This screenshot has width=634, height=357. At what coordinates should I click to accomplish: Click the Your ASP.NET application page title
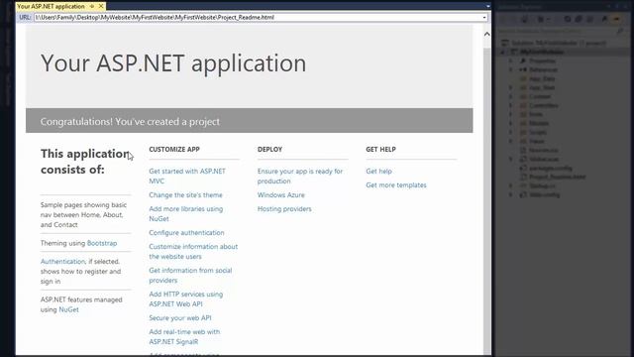(x=173, y=63)
